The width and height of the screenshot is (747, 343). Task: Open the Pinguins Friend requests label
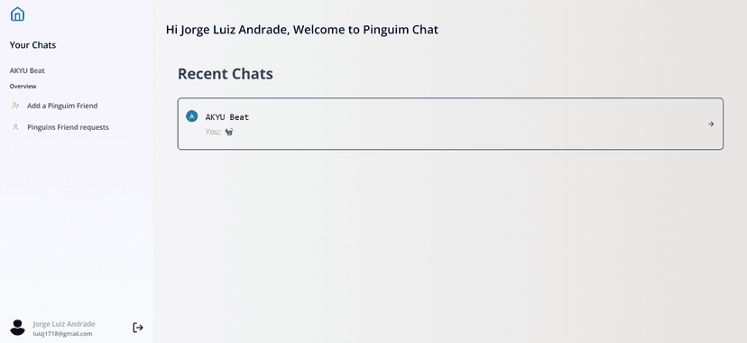(69, 127)
